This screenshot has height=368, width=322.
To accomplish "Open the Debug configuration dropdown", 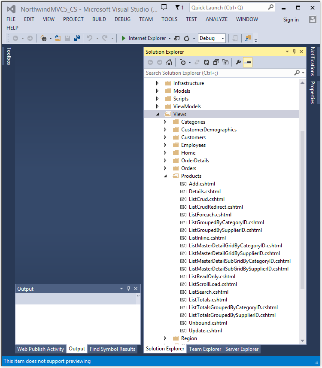I will tap(223, 38).
